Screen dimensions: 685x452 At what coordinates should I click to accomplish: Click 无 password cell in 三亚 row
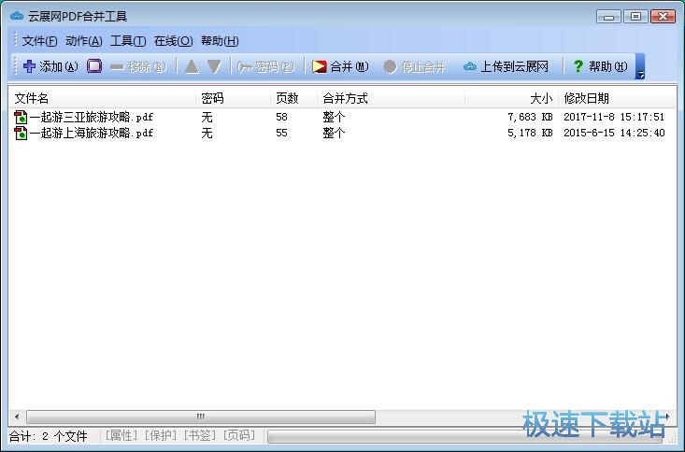point(207,117)
